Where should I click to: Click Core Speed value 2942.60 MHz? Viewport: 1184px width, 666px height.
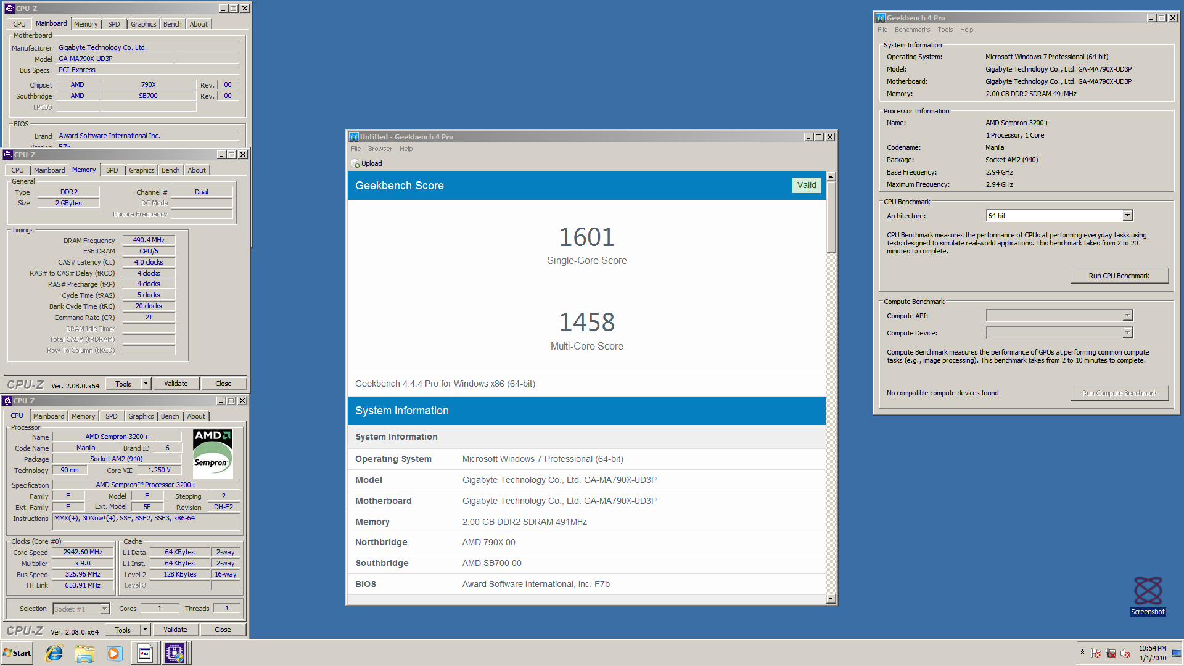[83, 552]
